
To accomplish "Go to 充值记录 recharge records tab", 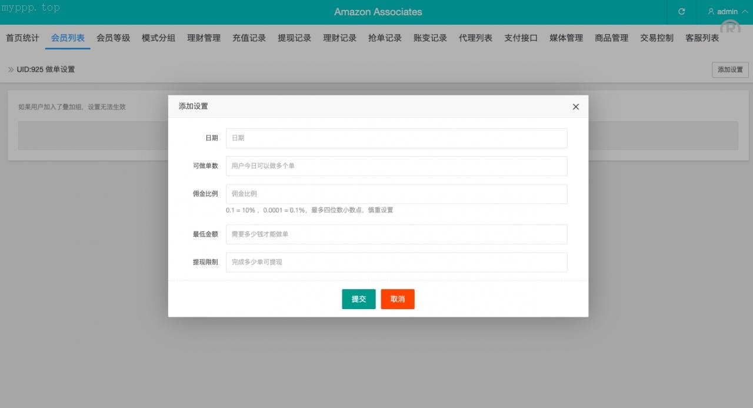I will click(249, 38).
